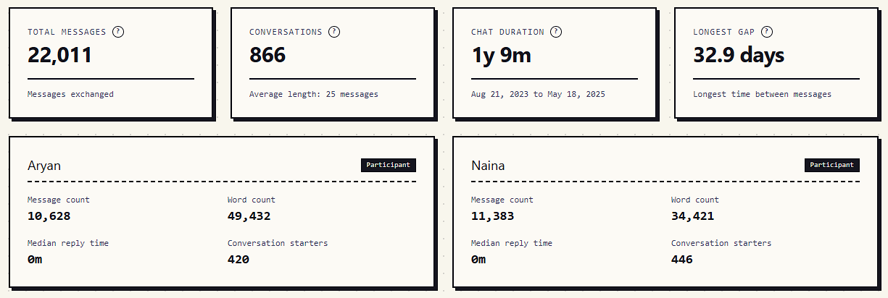
Task: Select the 22,011 total messages figure
Action: pos(59,55)
